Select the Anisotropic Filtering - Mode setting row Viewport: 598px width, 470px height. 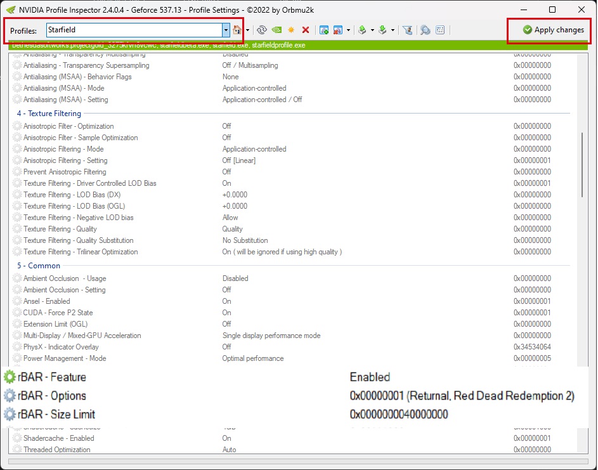point(292,149)
